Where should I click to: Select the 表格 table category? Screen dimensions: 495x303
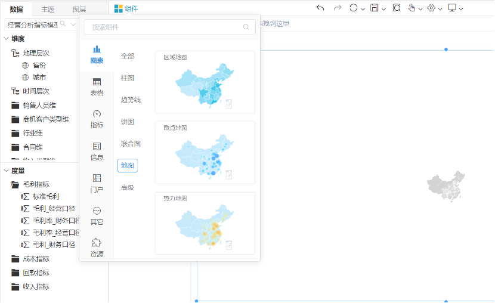tap(97, 87)
